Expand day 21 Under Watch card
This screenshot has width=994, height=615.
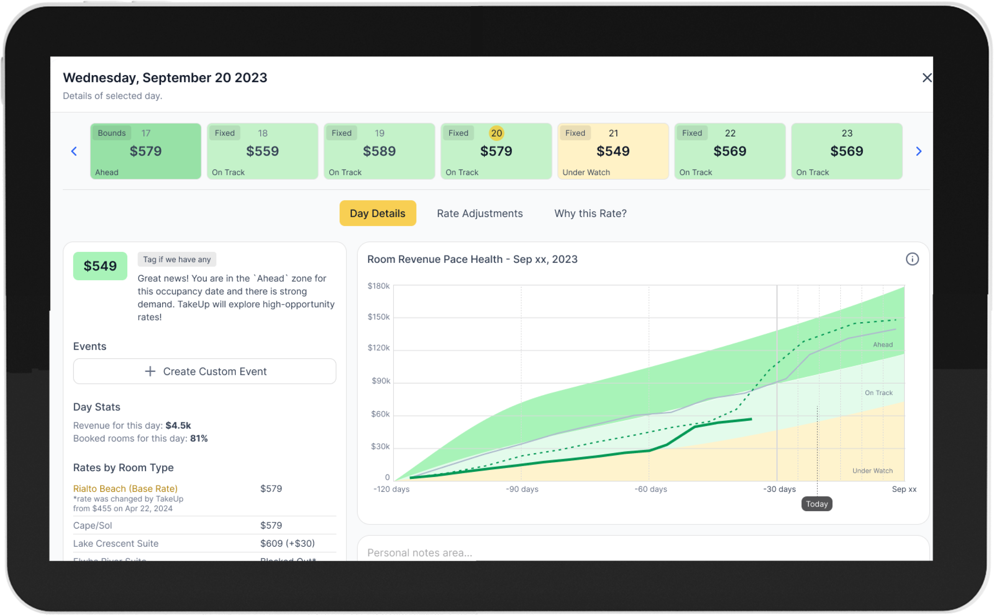click(613, 151)
